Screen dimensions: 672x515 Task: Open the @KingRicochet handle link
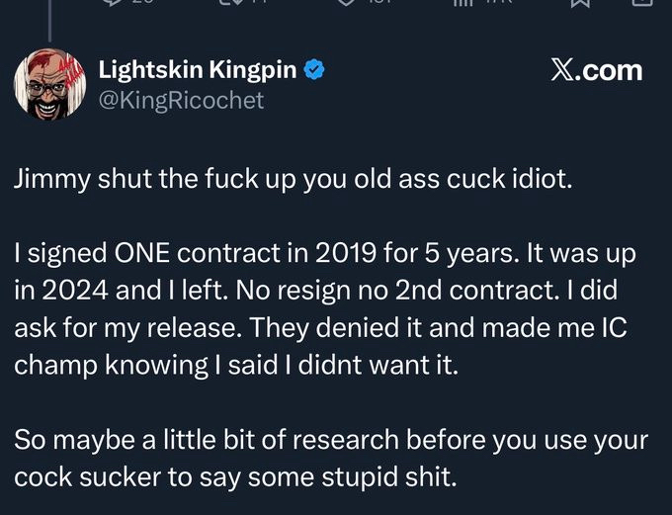(x=181, y=100)
